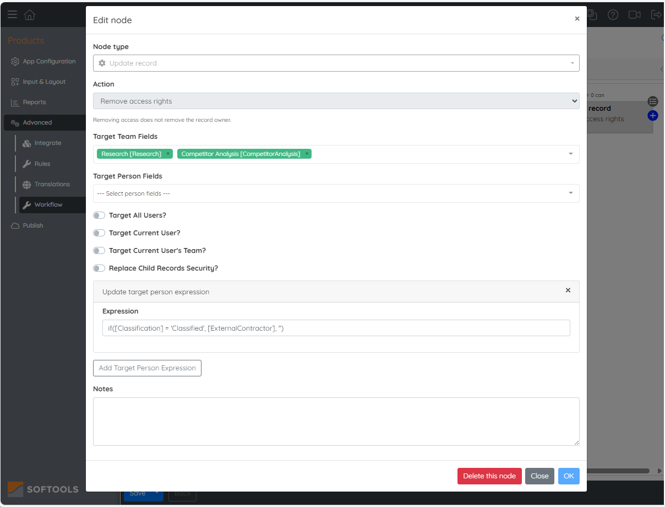Open the help question mark icon
Viewport: 665px width, 507px height.
(613, 15)
